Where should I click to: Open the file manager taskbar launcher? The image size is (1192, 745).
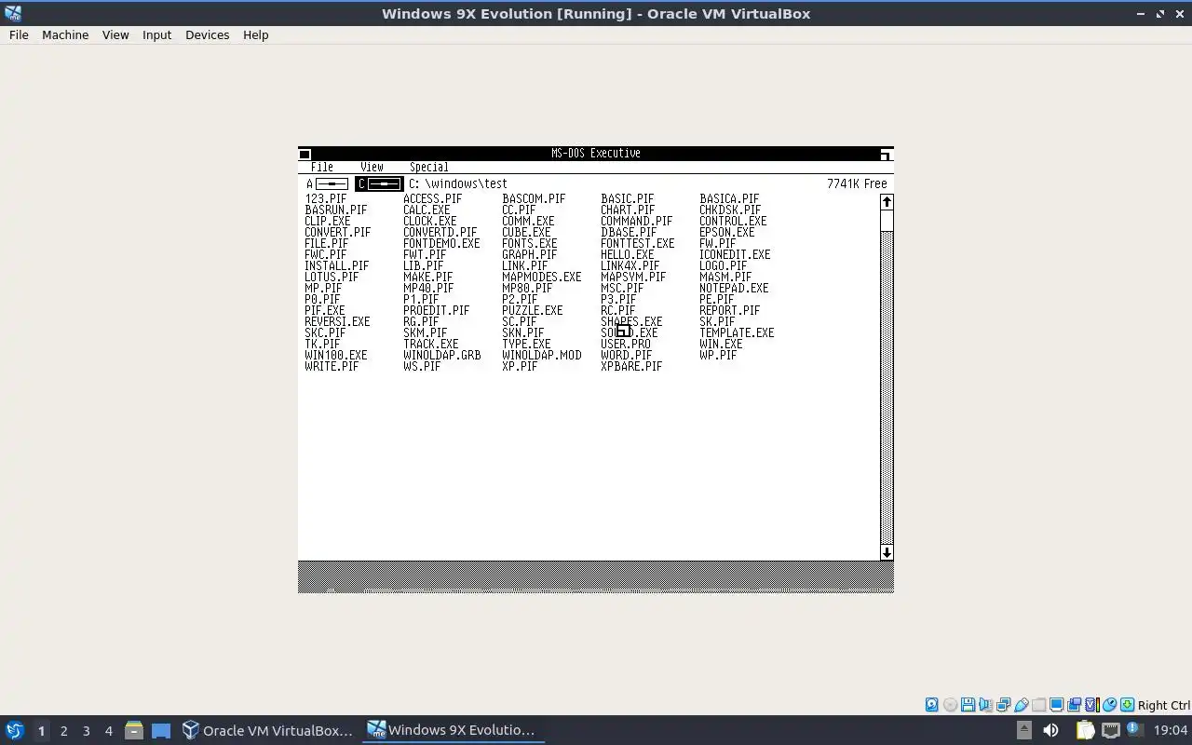(x=133, y=730)
